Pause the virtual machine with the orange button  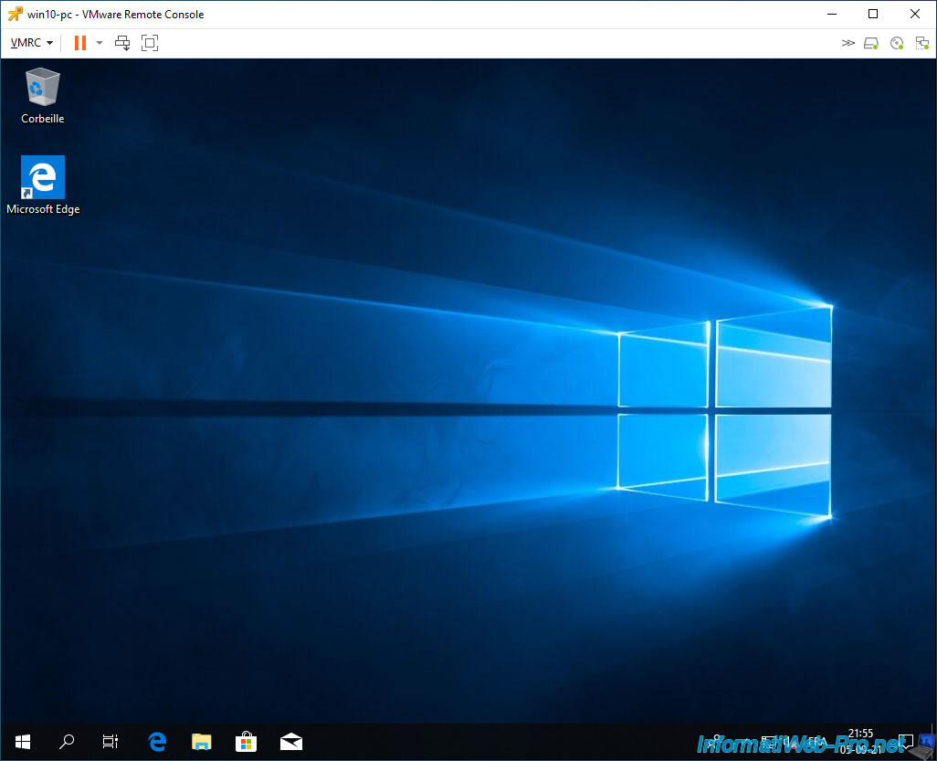(x=80, y=42)
